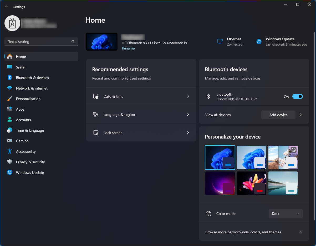The image size is (316, 246).
Task: Open Accounts settings page
Action: [x=41, y=120]
